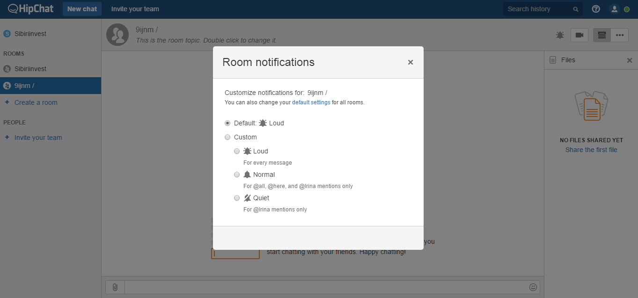
Task: Open HipChat help via question mark icon
Action: [x=595, y=8]
